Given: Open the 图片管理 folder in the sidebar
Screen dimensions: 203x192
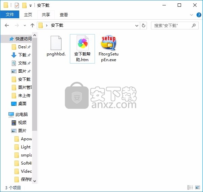Looking at the screenshot, I should pos(22,88).
